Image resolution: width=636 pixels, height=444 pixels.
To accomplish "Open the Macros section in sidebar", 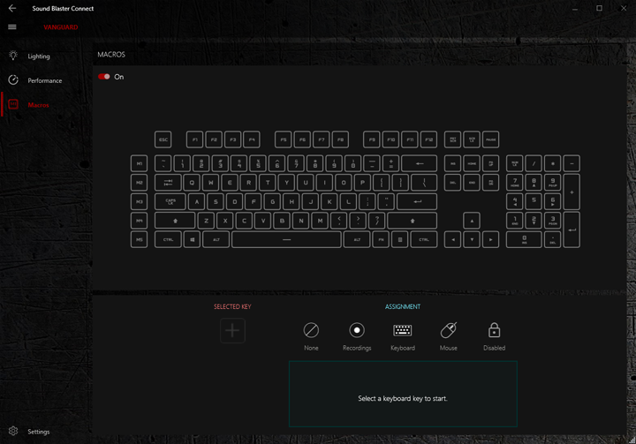I will tap(38, 105).
